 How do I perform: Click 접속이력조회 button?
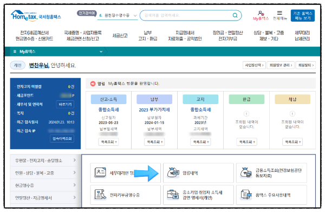point(62,139)
